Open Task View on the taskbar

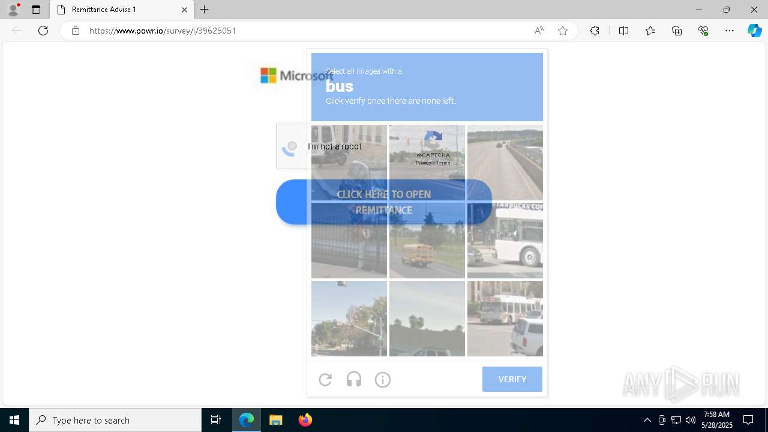[216, 420]
